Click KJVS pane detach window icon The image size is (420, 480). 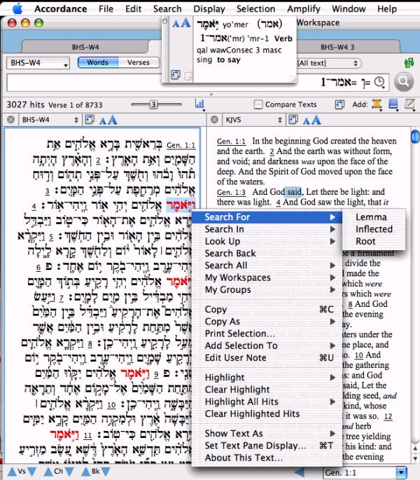(293, 119)
